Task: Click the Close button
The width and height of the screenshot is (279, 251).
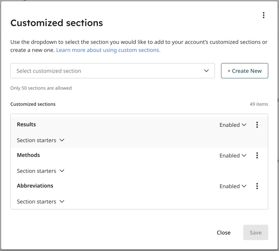Action: point(224,233)
